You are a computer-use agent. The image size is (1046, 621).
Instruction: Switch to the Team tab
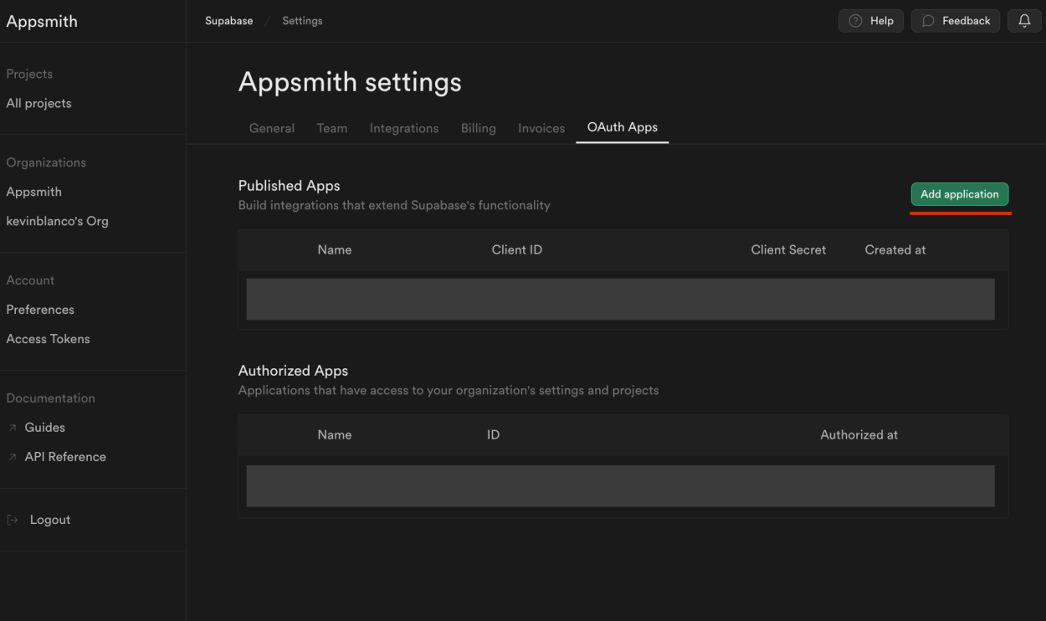click(x=331, y=128)
